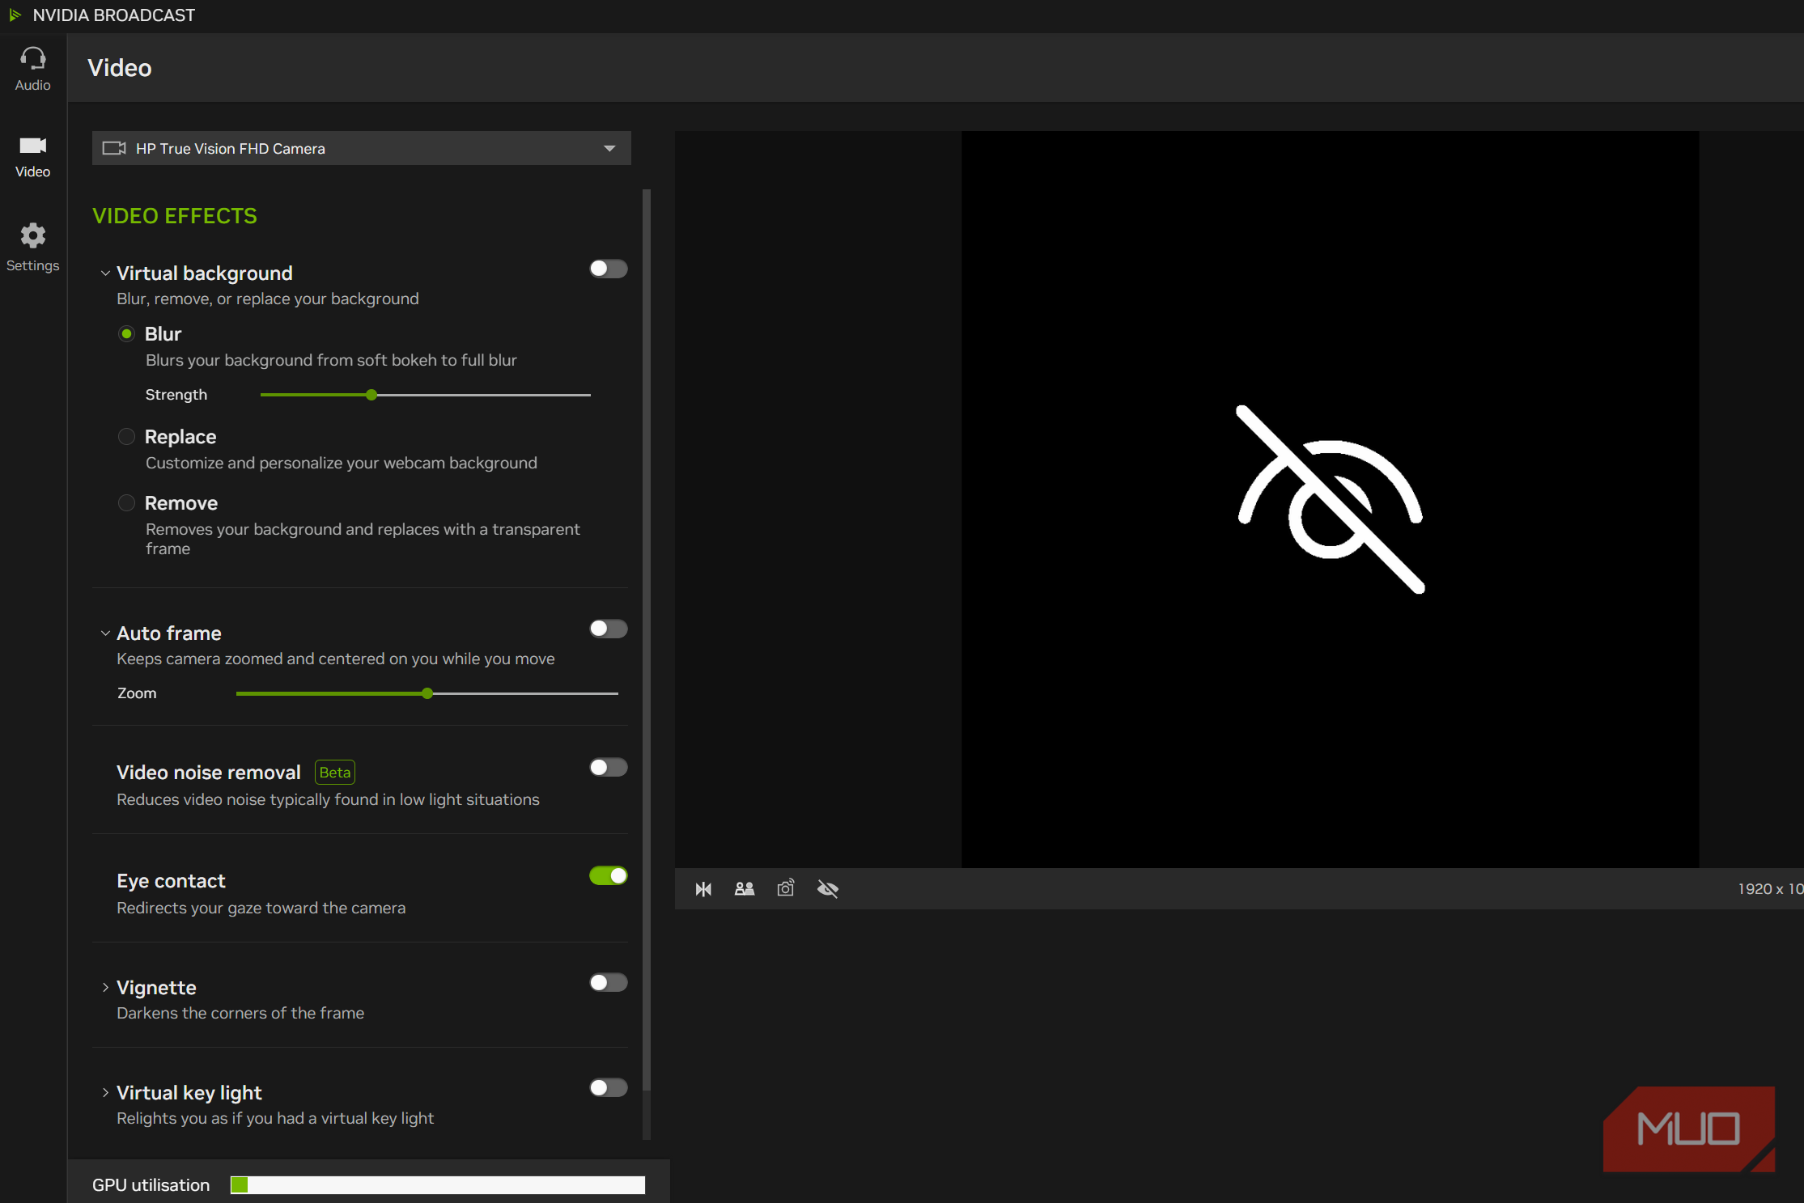Click the Video noise removal heading
The height and width of the screenshot is (1203, 1804).
[x=209, y=772]
